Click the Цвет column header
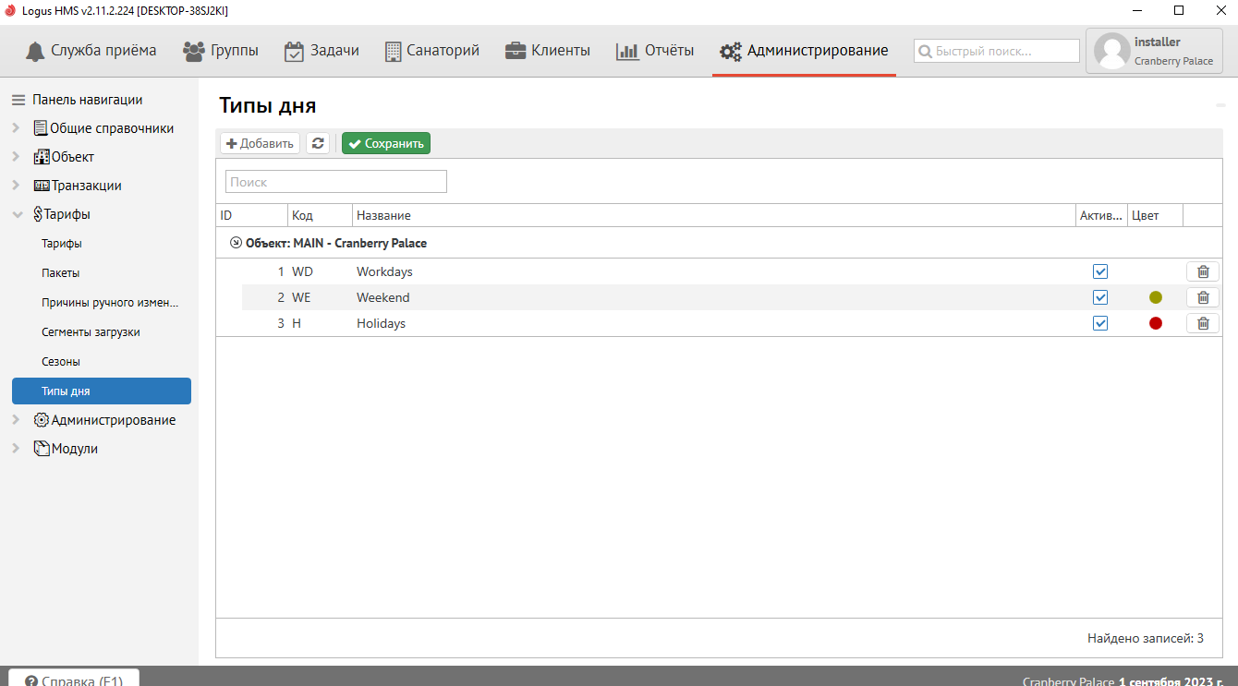The width and height of the screenshot is (1238, 686). [1155, 215]
